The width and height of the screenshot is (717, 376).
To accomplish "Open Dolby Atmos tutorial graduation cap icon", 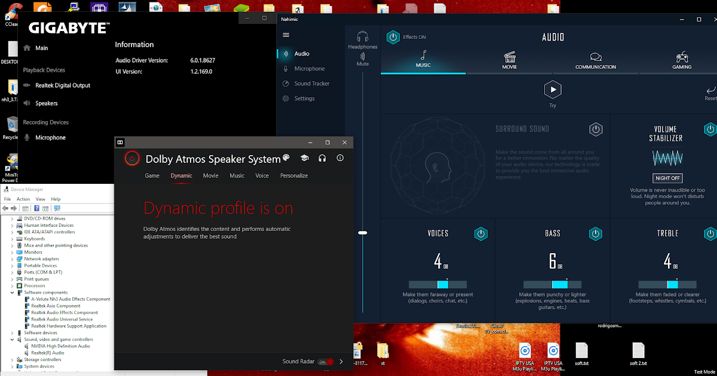I will [x=304, y=158].
